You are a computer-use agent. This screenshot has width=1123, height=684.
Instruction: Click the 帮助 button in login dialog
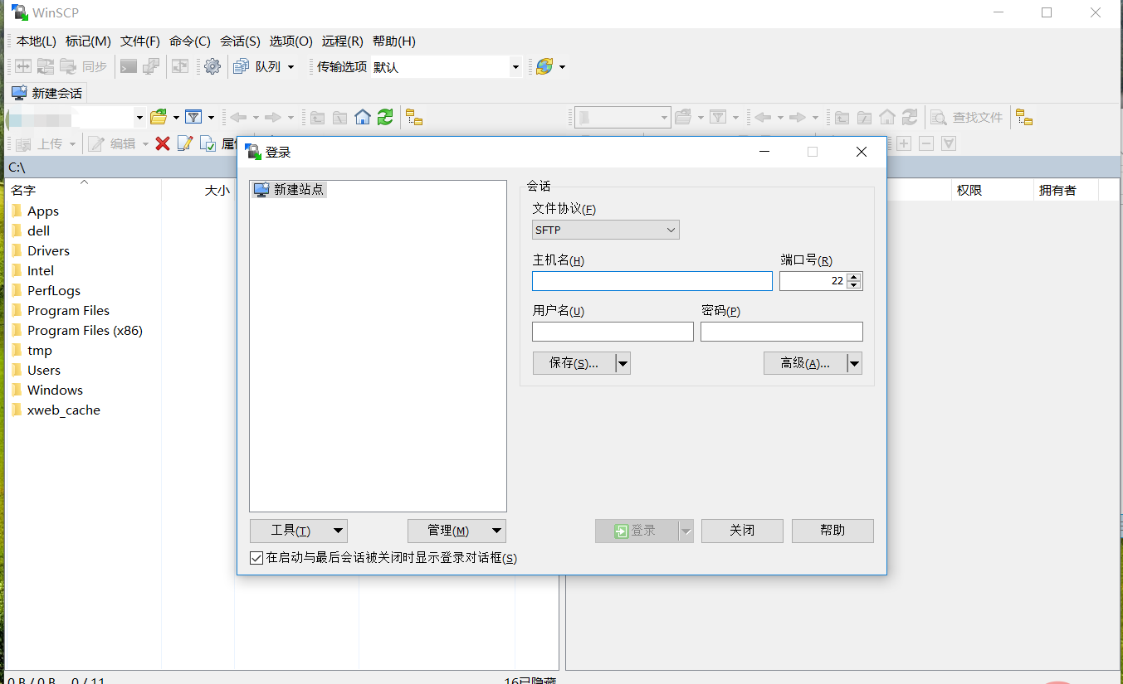click(x=832, y=531)
